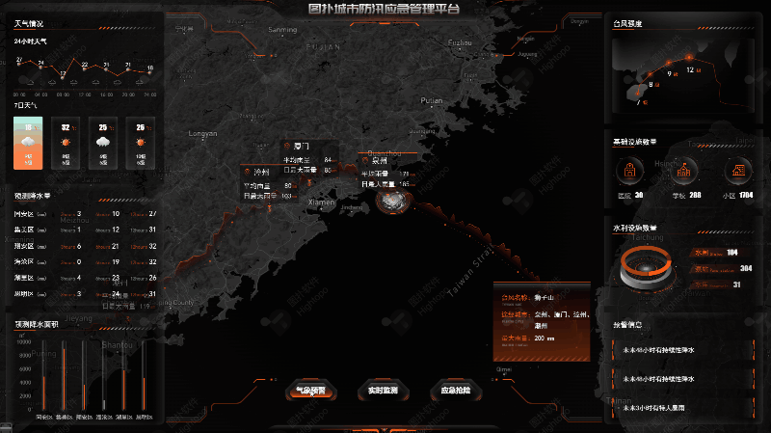The image size is (771, 433).
Task: Click the Sanming city label on map
Action: [x=282, y=30]
